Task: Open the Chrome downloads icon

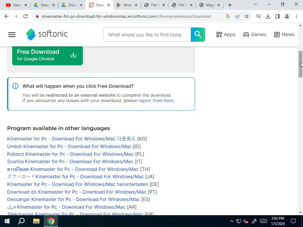Action: (x=268, y=17)
